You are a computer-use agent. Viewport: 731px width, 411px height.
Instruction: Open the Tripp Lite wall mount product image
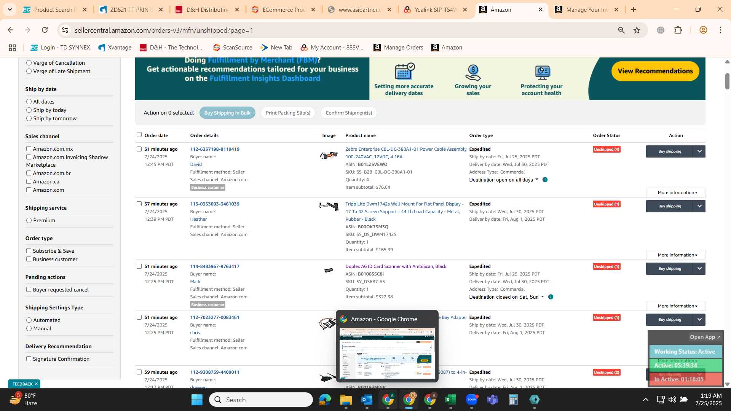pyautogui.click(x=329, y=206)
